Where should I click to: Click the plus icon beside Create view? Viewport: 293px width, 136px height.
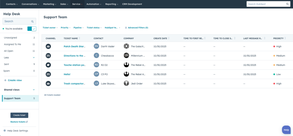point(5,80)
